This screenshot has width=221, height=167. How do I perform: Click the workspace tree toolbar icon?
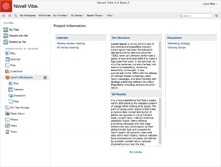tap(15, 16)
